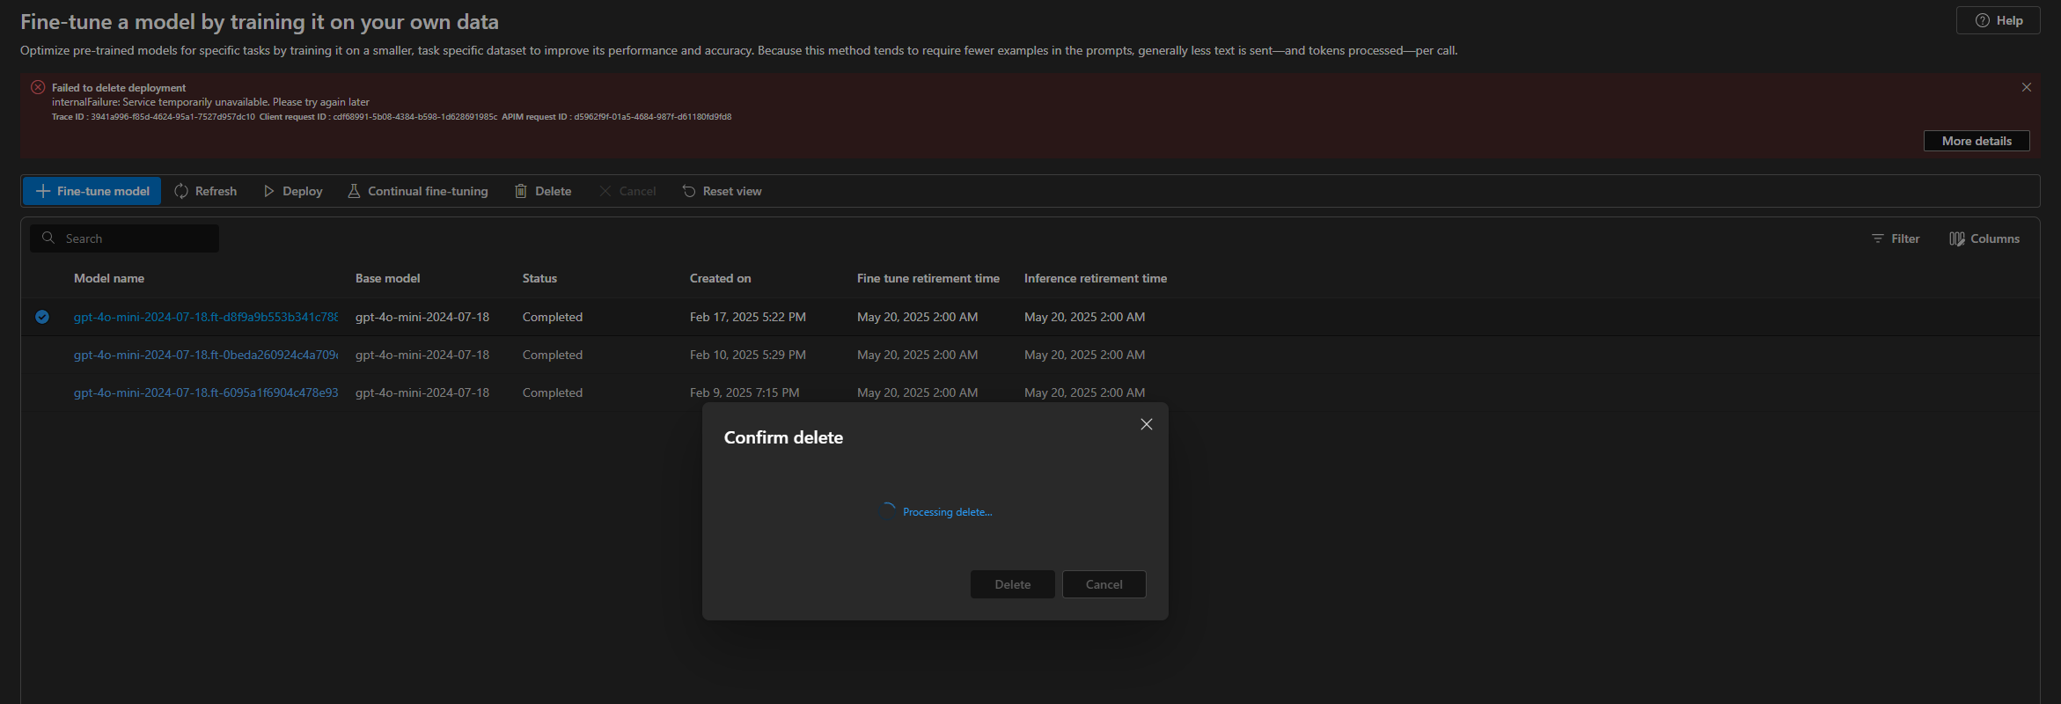This screenshot has height=704, width=2061.
Task: Toggle the checked row selection checkbox
Action: coord(42,317)
